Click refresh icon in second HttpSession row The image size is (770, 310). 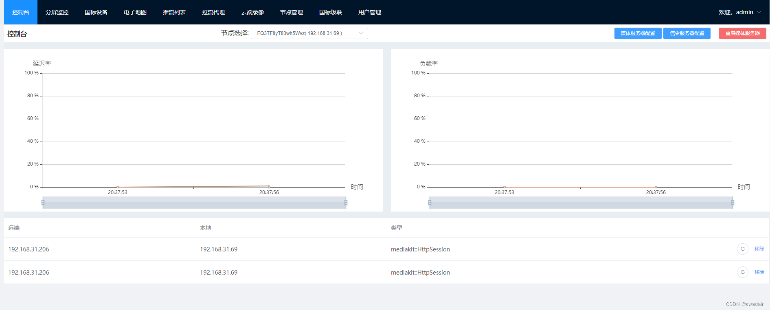pos(743,272)
